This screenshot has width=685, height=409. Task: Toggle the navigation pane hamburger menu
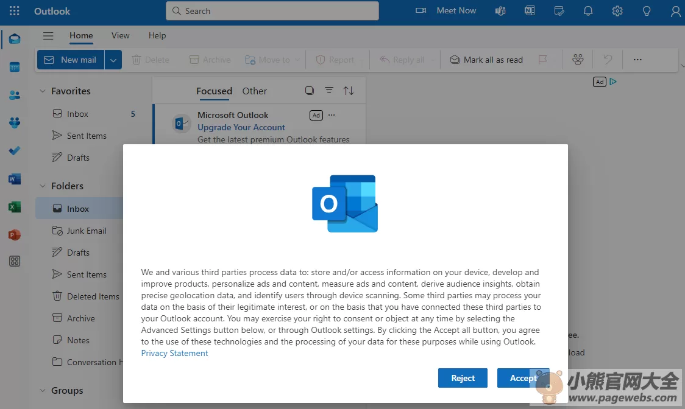click(x=48, y=36)
